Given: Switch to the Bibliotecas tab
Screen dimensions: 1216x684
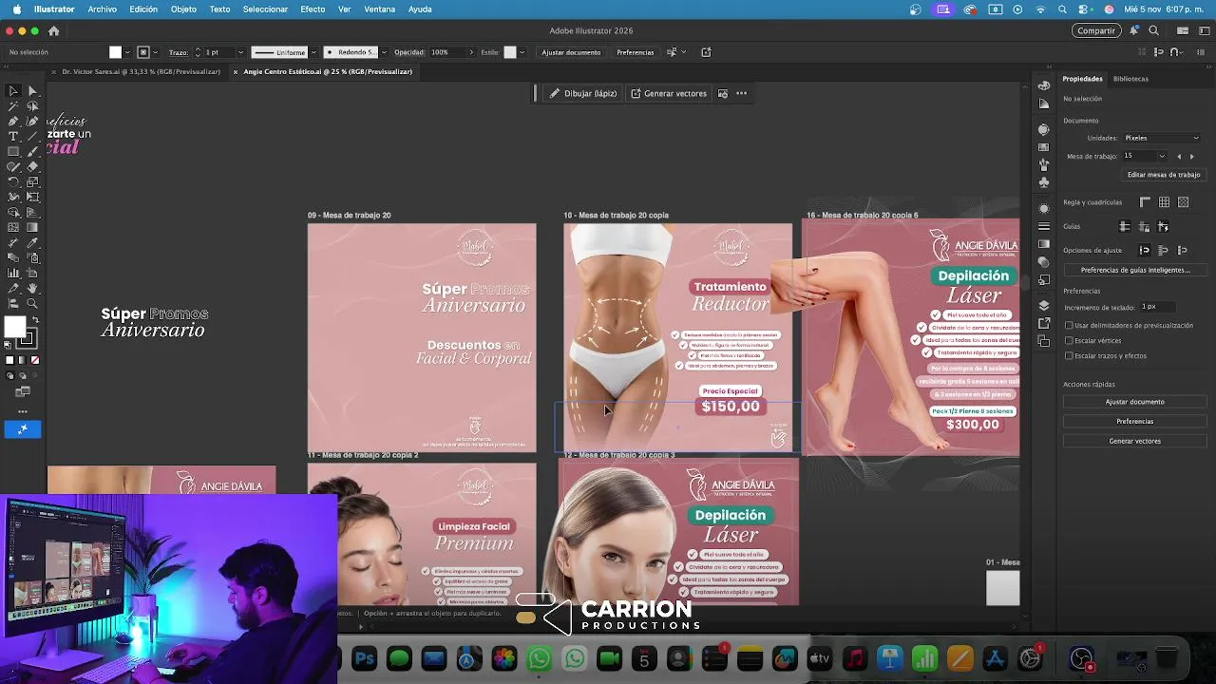Looking at the screenshot, I should 1130,79.
